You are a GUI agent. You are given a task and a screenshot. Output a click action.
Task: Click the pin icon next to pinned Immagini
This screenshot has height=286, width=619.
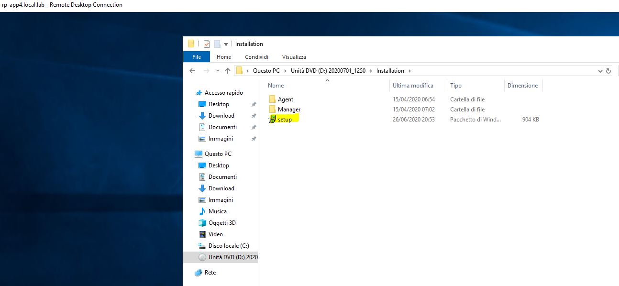coord(254,139)
